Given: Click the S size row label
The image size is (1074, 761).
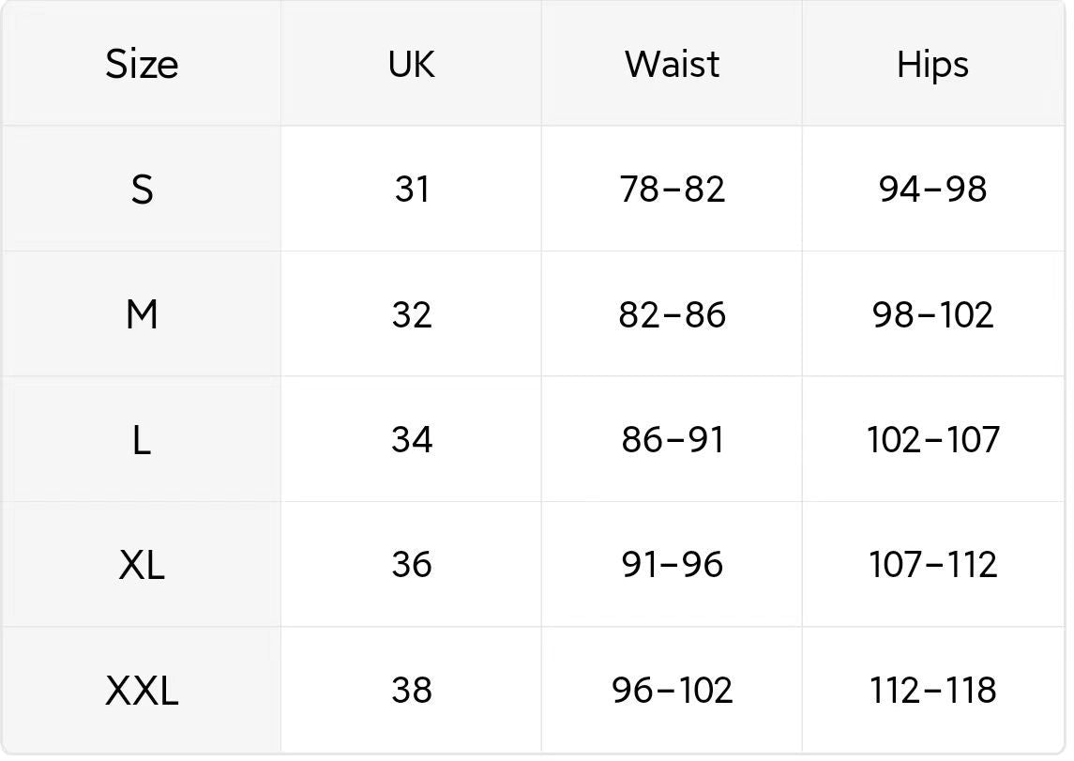Looking at the screenshot, I should click(142, 190).
